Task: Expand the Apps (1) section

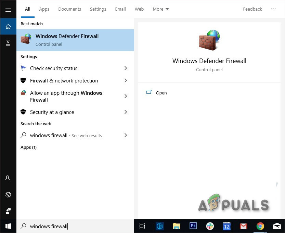Action: point(28,147)
